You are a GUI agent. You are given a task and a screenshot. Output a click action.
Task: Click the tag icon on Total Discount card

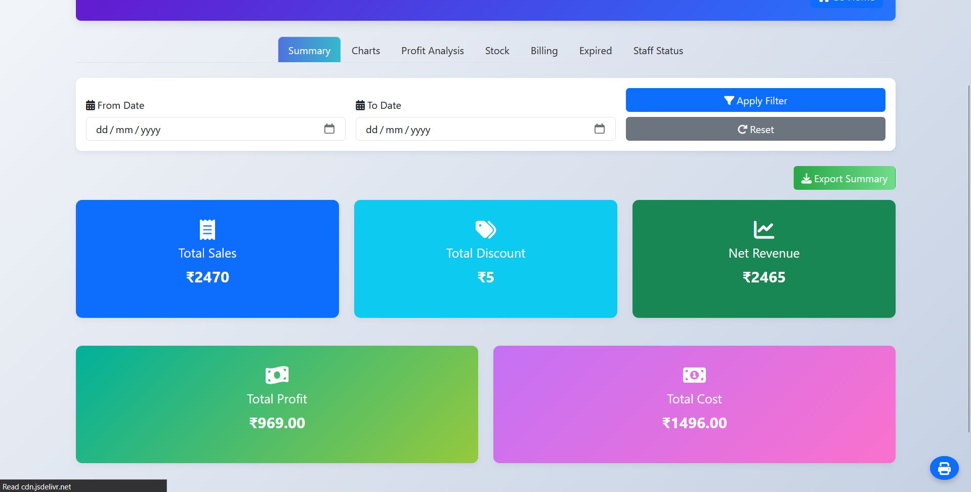[485, 229]
